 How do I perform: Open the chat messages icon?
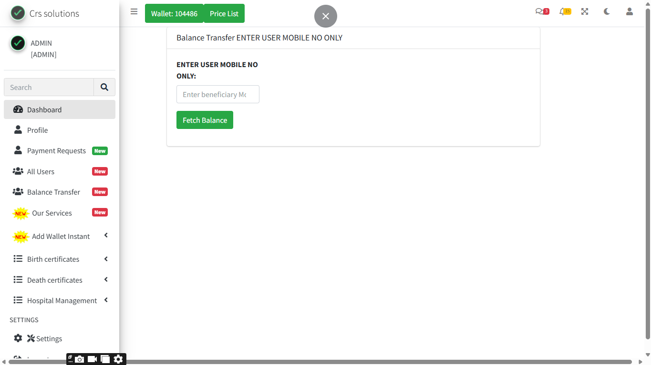click(540, 12)
